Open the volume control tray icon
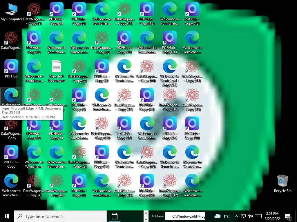Screen dimensions: 297x222 point(250,216)
